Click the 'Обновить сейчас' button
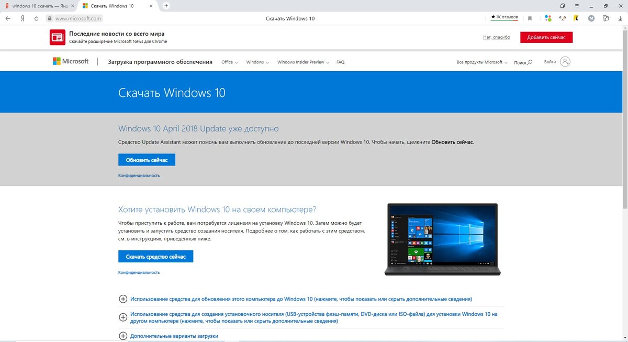628x342 pixels. point(147,160)
